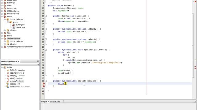Collapse Source Packages under Prova
Viewport: 197px width, 110px height.
click(5, 19)
